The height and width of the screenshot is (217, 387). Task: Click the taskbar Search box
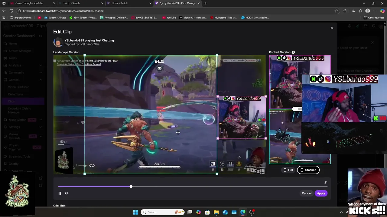(163, 212)
